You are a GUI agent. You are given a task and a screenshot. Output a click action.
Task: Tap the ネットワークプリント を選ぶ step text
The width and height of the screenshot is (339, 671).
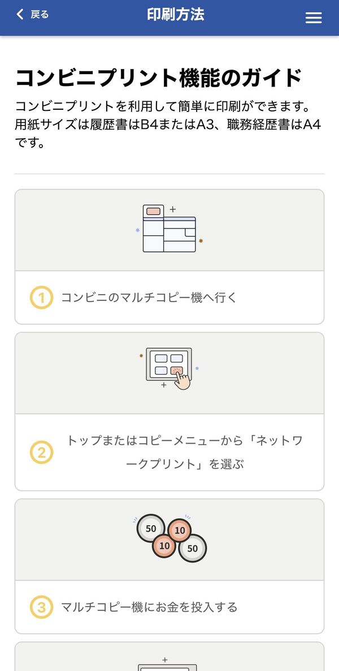click(x=185, y=452)
